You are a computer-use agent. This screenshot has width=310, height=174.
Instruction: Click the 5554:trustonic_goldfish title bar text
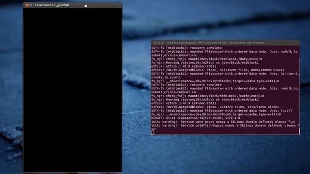tap(52, 5)
